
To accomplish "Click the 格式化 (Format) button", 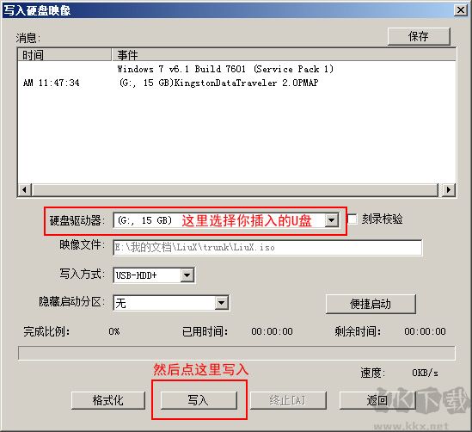I will point(108,400).
